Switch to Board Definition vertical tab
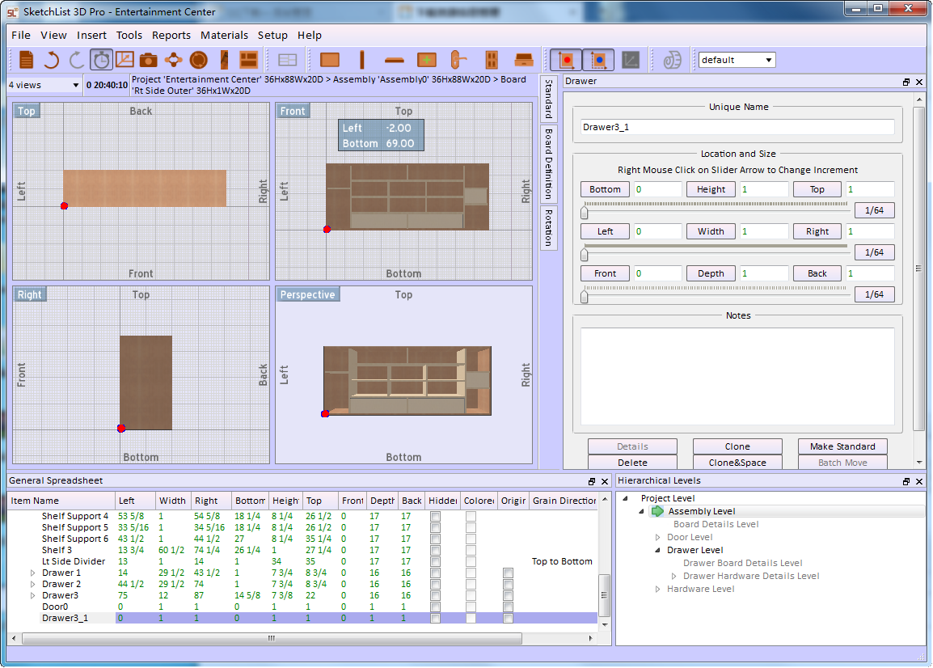Screen dimensions: 933x668 tap(548, 163)
